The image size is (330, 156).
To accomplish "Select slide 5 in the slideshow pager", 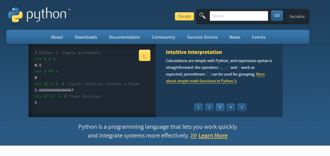I will pyautogui.click(x=242, y=107).
